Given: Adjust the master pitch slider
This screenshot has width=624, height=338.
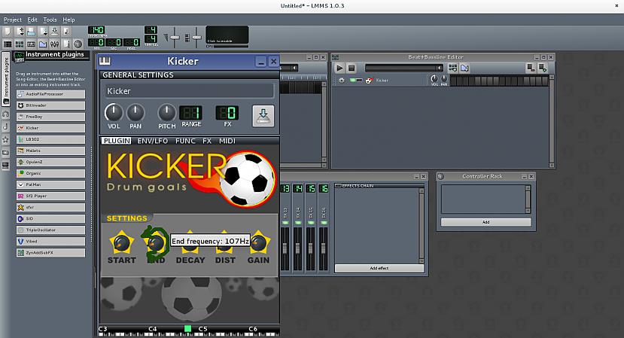Looking at the screenshot, I should tap(196, 38).
